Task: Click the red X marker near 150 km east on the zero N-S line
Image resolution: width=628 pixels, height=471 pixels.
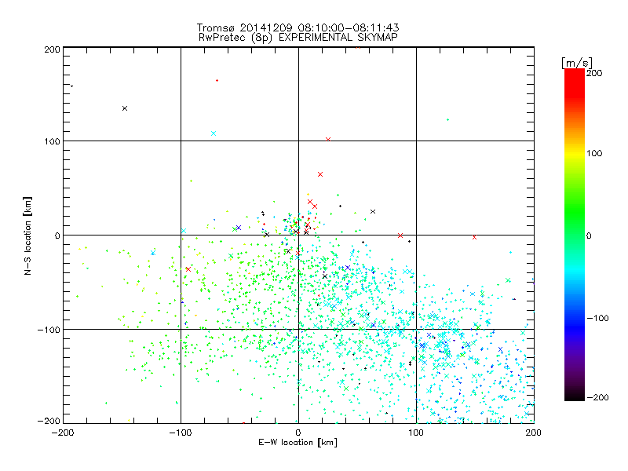Action: pos(475,238)
